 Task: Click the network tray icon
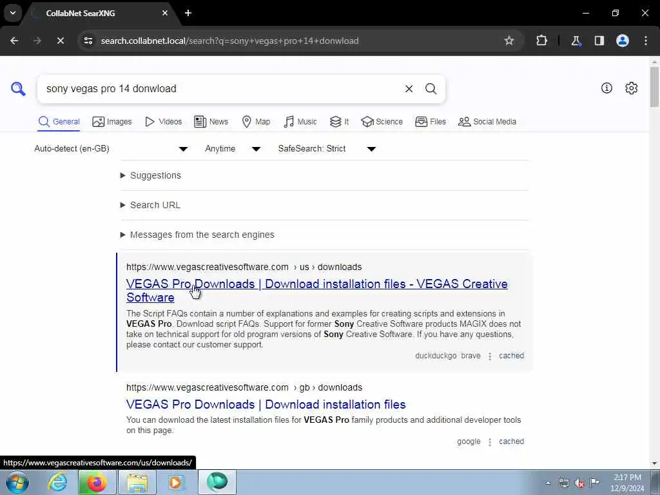[563, 483]
